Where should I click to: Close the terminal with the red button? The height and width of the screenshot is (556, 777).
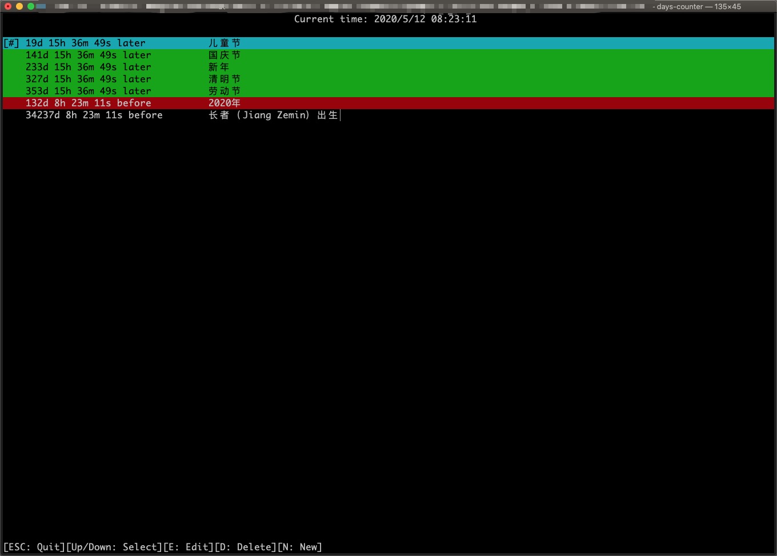click(x=8, y=6)
